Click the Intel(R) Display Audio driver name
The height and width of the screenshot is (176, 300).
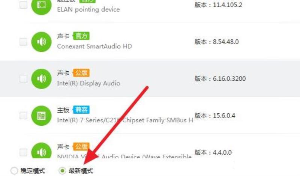[x=88, y=83]
